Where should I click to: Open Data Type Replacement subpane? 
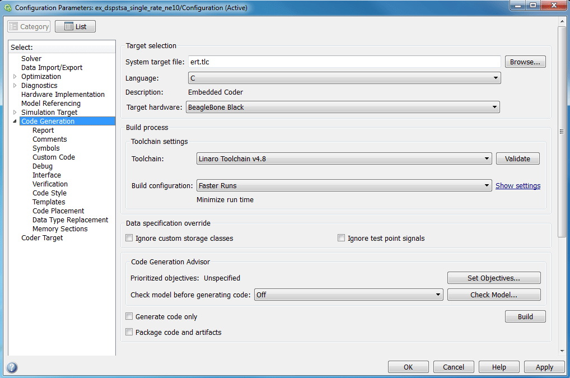(70, 220)
